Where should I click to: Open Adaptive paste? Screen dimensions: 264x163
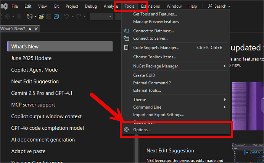click(x=28, y=152)
